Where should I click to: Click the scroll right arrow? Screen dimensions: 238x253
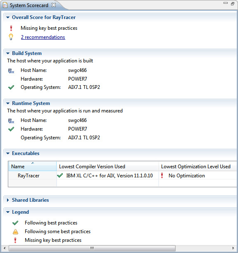233,248
